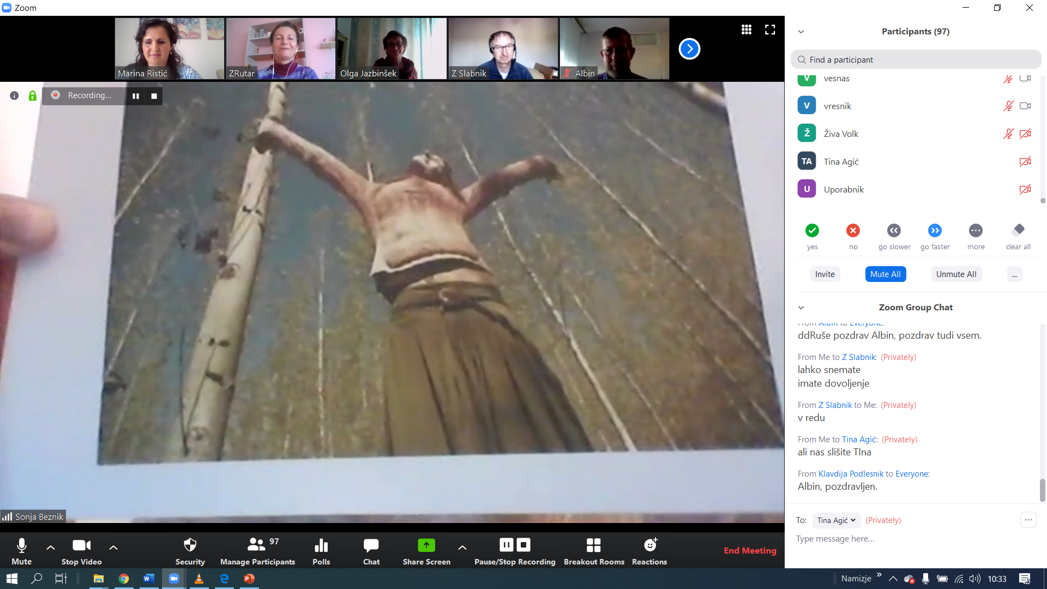Toggle Tina Agić's disabled video icon
Image resolution: width=1047 pixels, height=589 pixels.
1025,161
